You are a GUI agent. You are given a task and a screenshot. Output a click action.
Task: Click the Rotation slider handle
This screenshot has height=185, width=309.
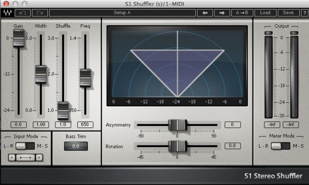(177, 146)
